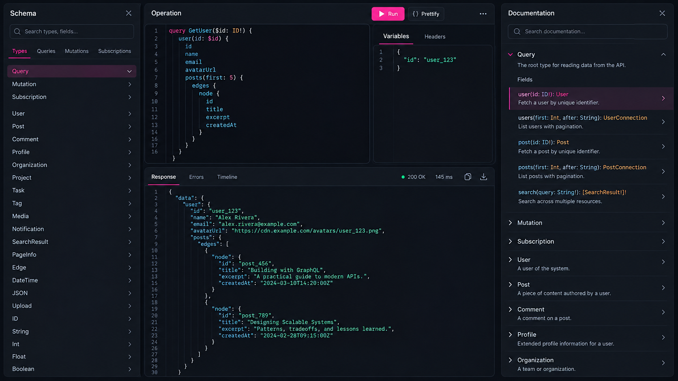The image size is (678, 381).
Task: Open the user(id: ID!) field docs
Action: [x=591, y=98]
